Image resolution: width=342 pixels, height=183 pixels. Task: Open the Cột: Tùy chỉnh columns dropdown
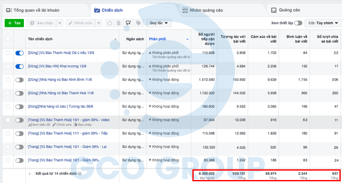tap(324, 23)
